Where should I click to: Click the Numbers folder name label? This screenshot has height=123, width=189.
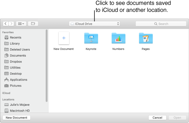click(x=118, y=49)
